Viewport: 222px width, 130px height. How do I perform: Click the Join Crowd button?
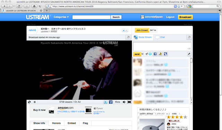142,30
